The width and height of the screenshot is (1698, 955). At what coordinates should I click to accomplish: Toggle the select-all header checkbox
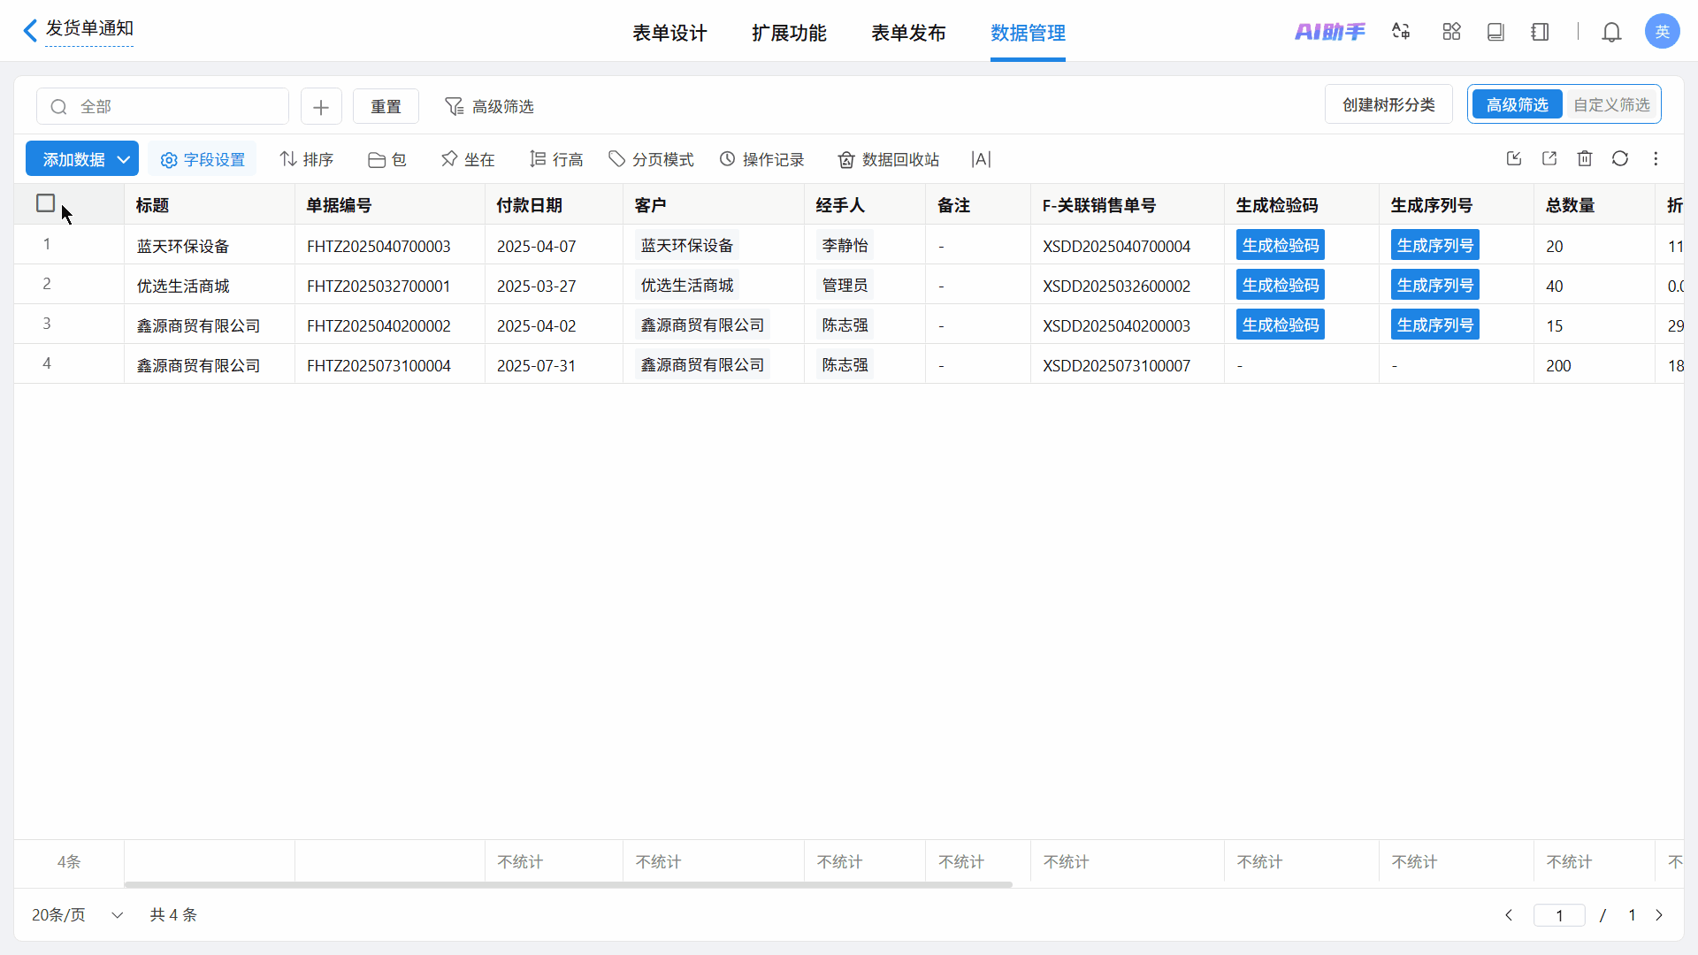(x=46, y=203)
